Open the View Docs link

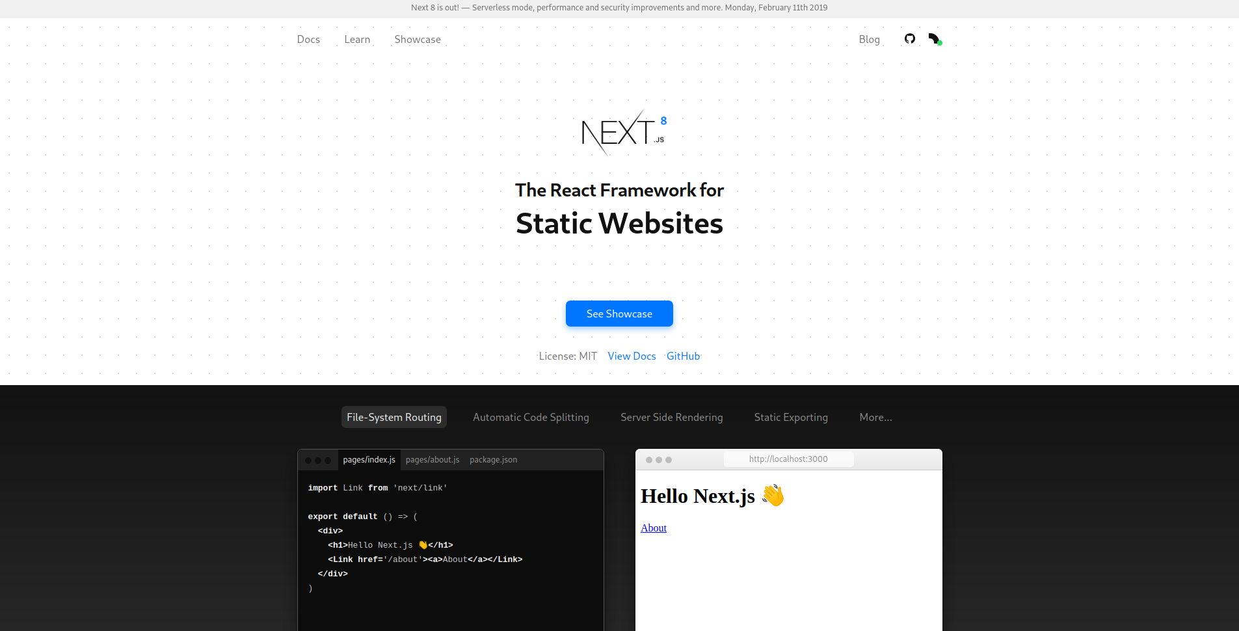click(x=632, y=356)
